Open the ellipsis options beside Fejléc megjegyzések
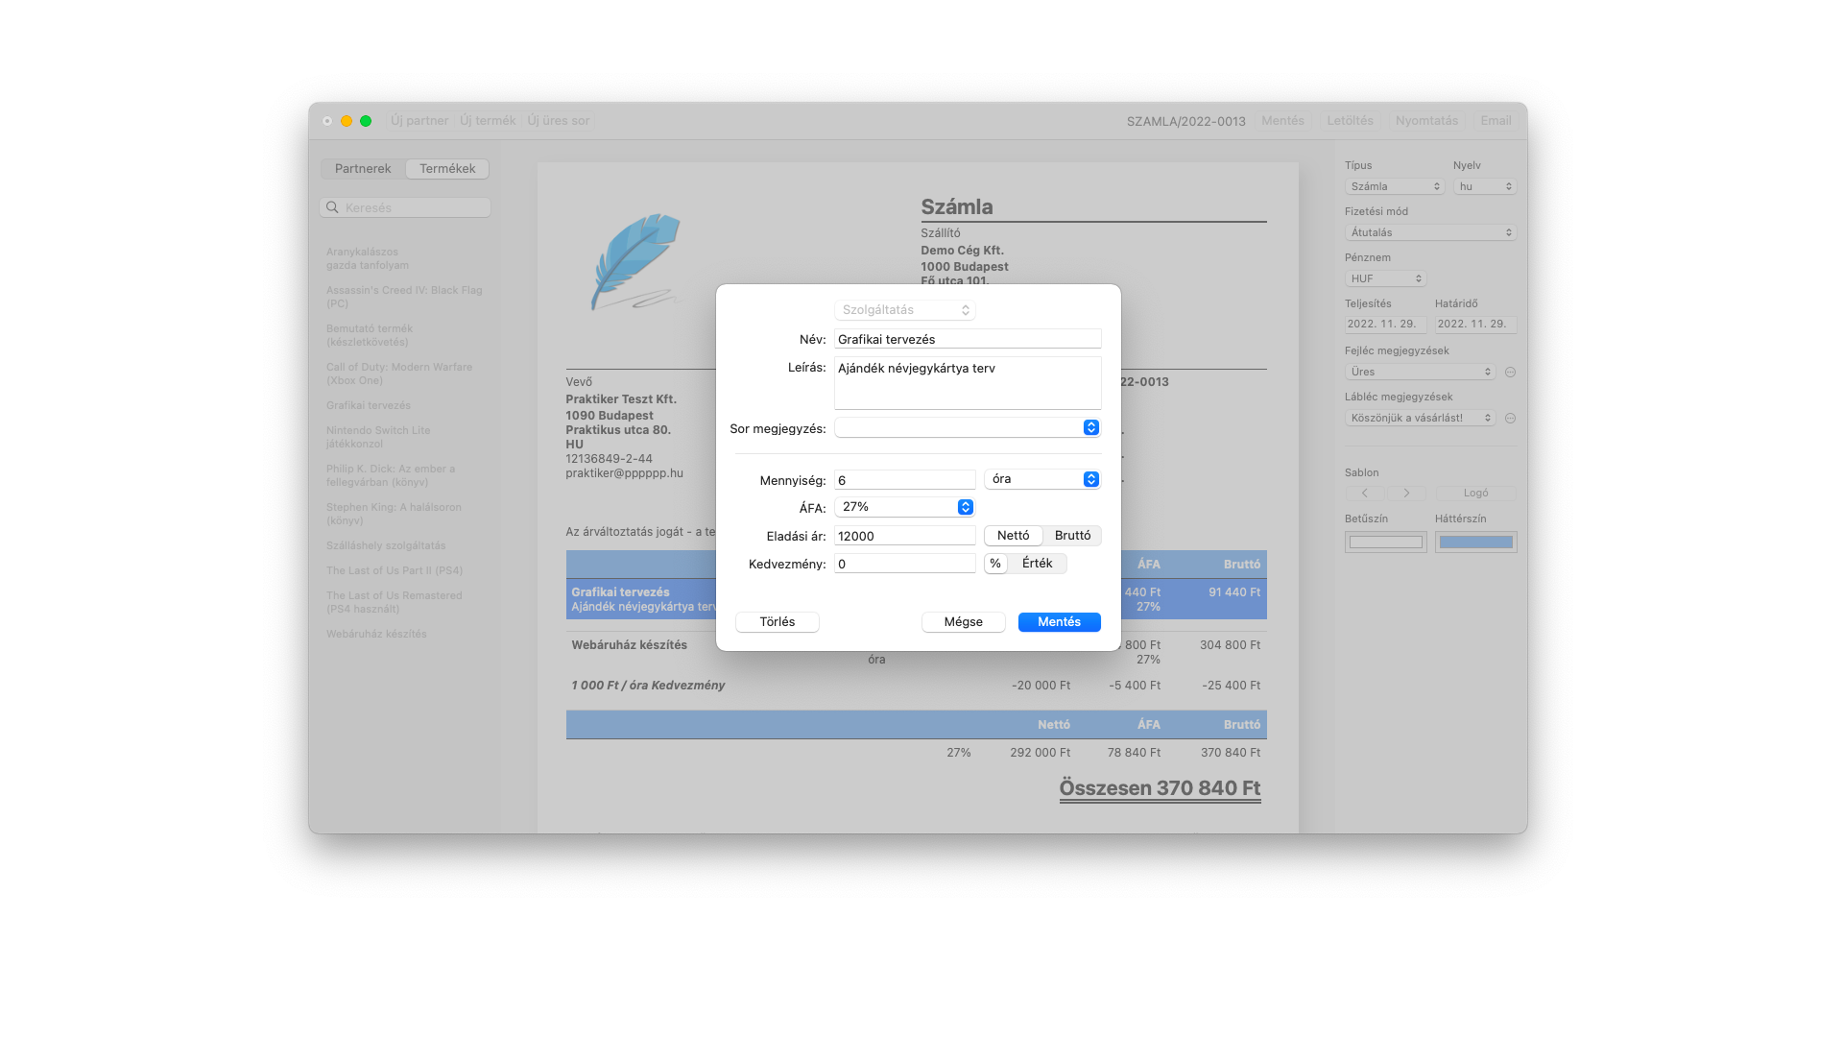 pyautogui.click(x=1510, y=372)
